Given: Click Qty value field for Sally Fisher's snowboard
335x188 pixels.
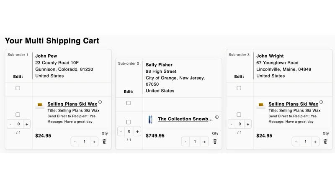Looking at the screenshot, I should point(195,142).
